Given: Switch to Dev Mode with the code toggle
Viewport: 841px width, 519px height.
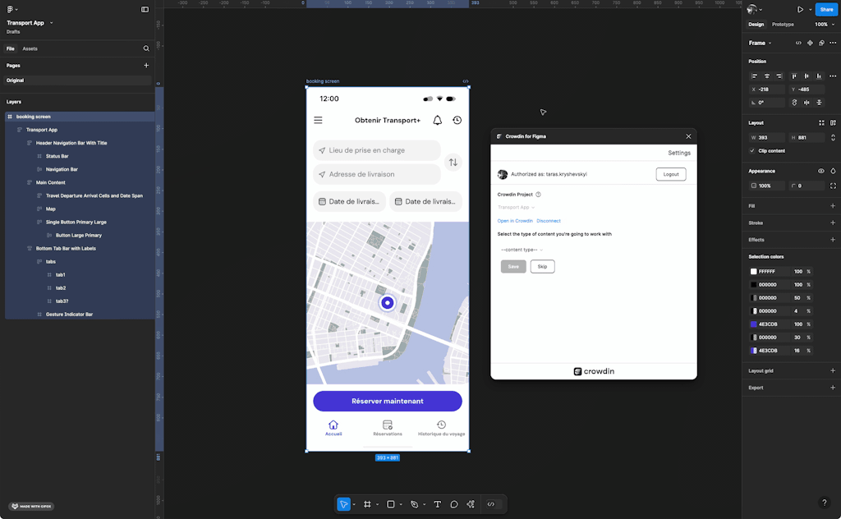Looking at the screenshot, I should 491,503.
